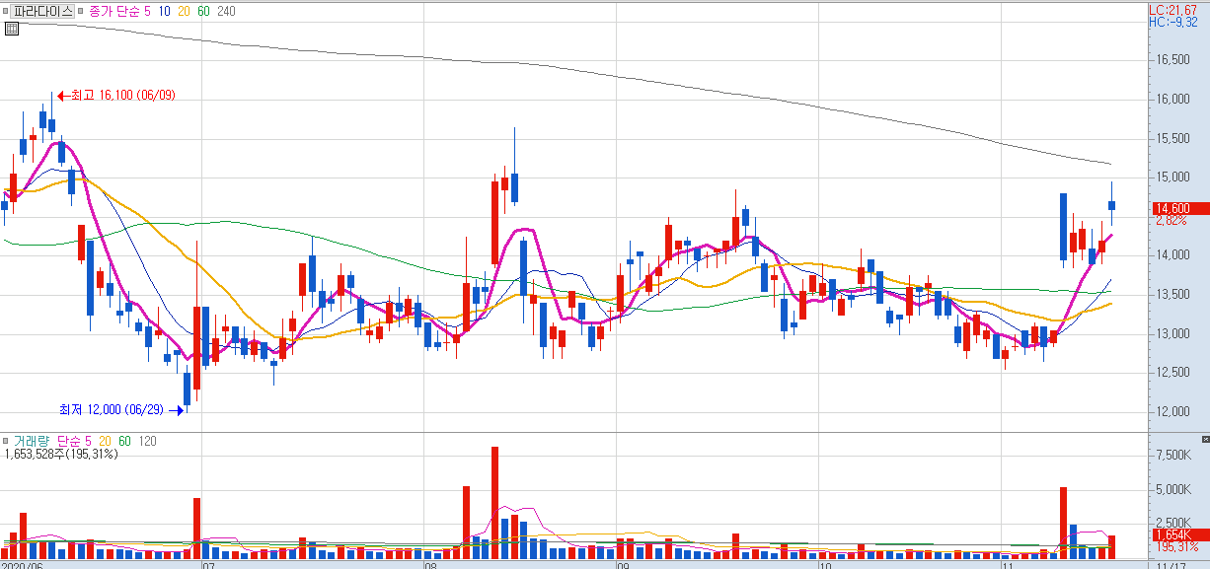
Task: Click the 195.31% volume ratio label
Action: click(1176, 546)
